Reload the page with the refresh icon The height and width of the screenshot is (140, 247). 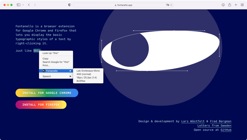(x=171, y=5)
